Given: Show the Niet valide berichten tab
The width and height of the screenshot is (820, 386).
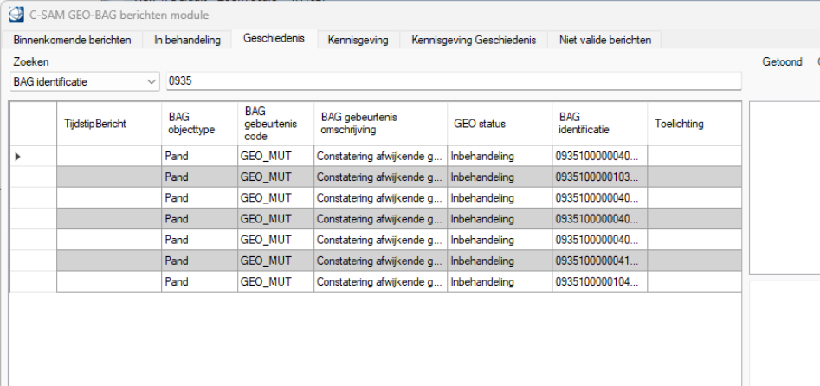Looking at the screenshot, I should coord(605,40).
